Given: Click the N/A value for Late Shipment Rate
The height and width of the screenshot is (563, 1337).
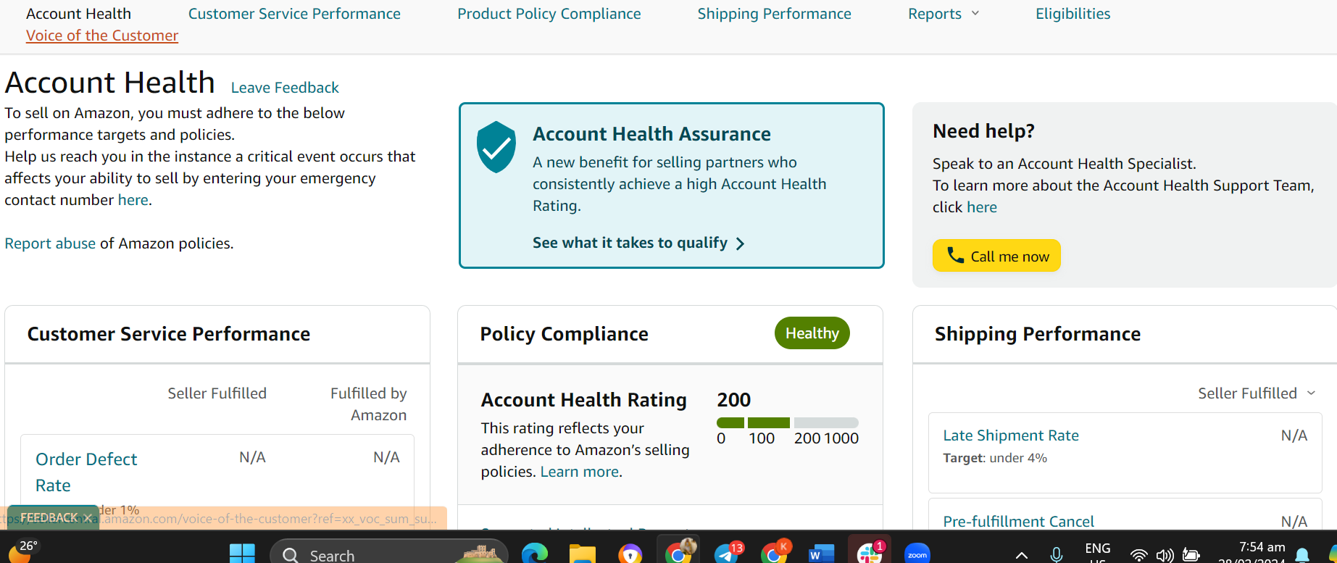Looking at the screenshot, I should [x=1294, y=435].
